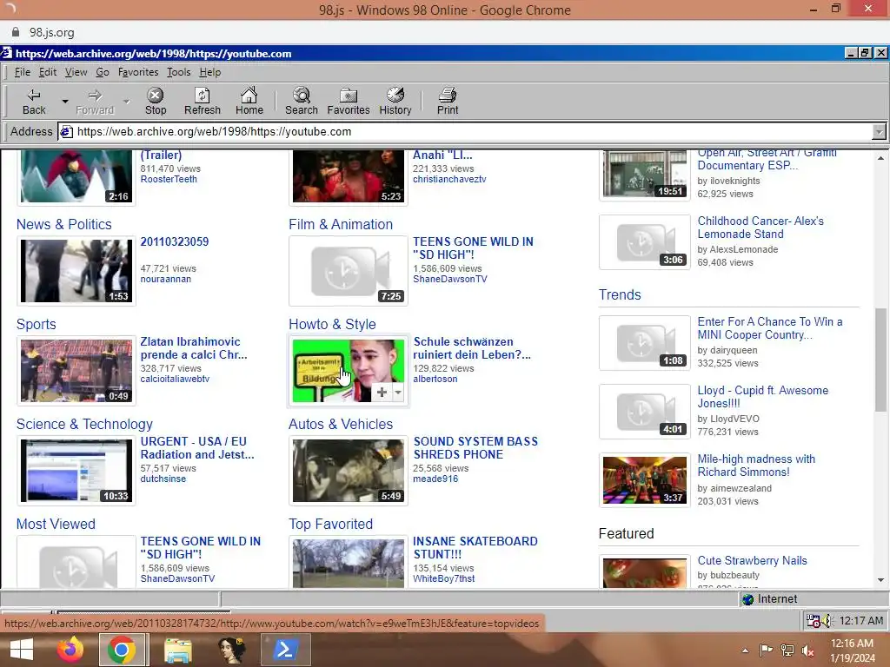Image resolution: width=890 pixels, height=667 pixels.
Task: Click the Add-to plus button on Schule schwänzen thumbnail
Action: 382,392
